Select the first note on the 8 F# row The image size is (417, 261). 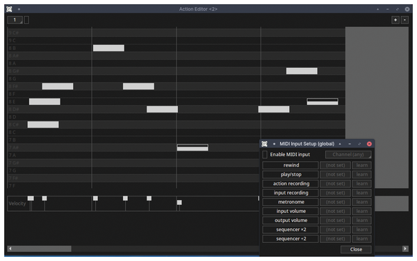coord(58,86)
